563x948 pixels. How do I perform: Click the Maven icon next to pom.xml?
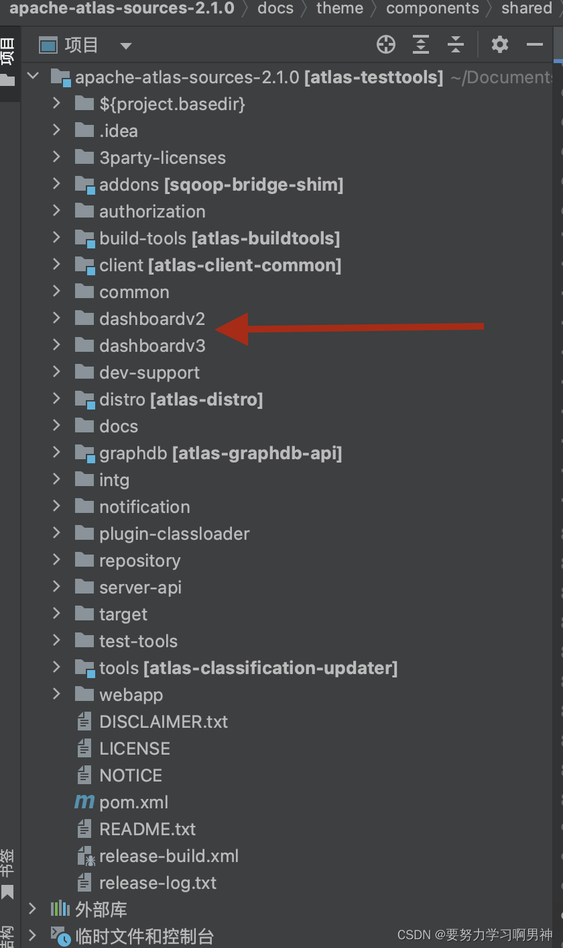point(84,802)
